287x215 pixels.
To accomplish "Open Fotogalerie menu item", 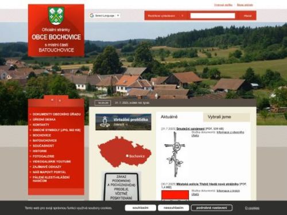I will 44,157.
